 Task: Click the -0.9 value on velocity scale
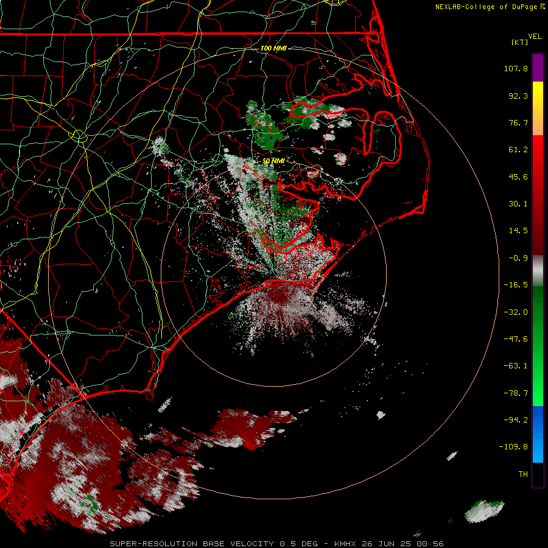[x=518, y=258]
